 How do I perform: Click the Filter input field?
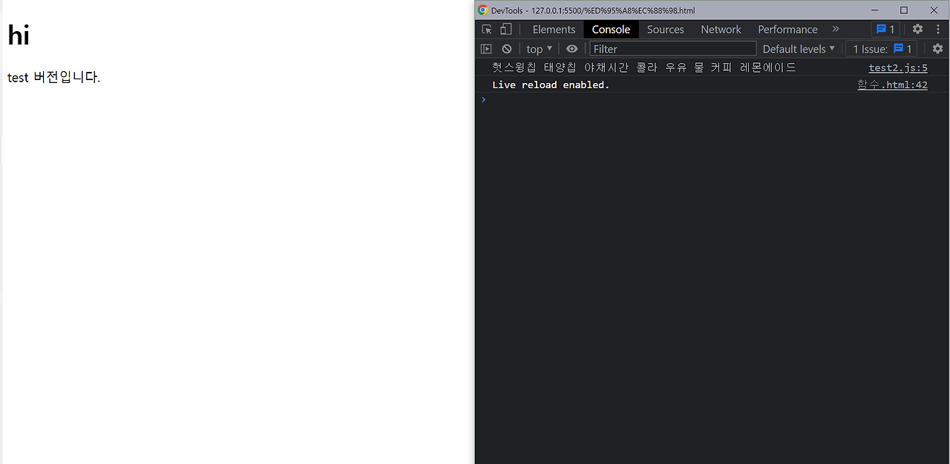pos(672,48)
